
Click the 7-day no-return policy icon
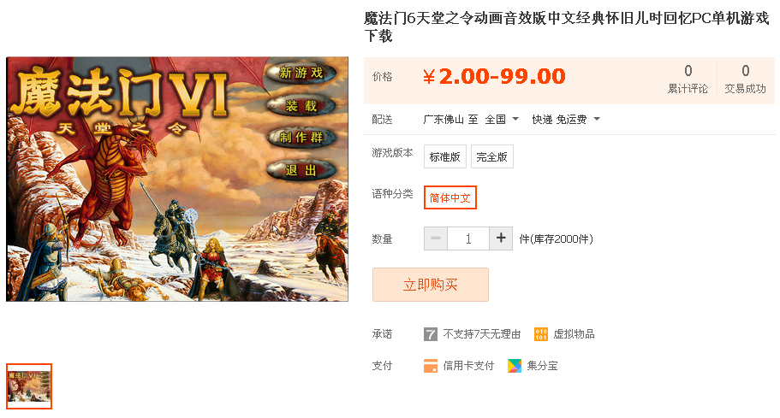pos(431,334)
